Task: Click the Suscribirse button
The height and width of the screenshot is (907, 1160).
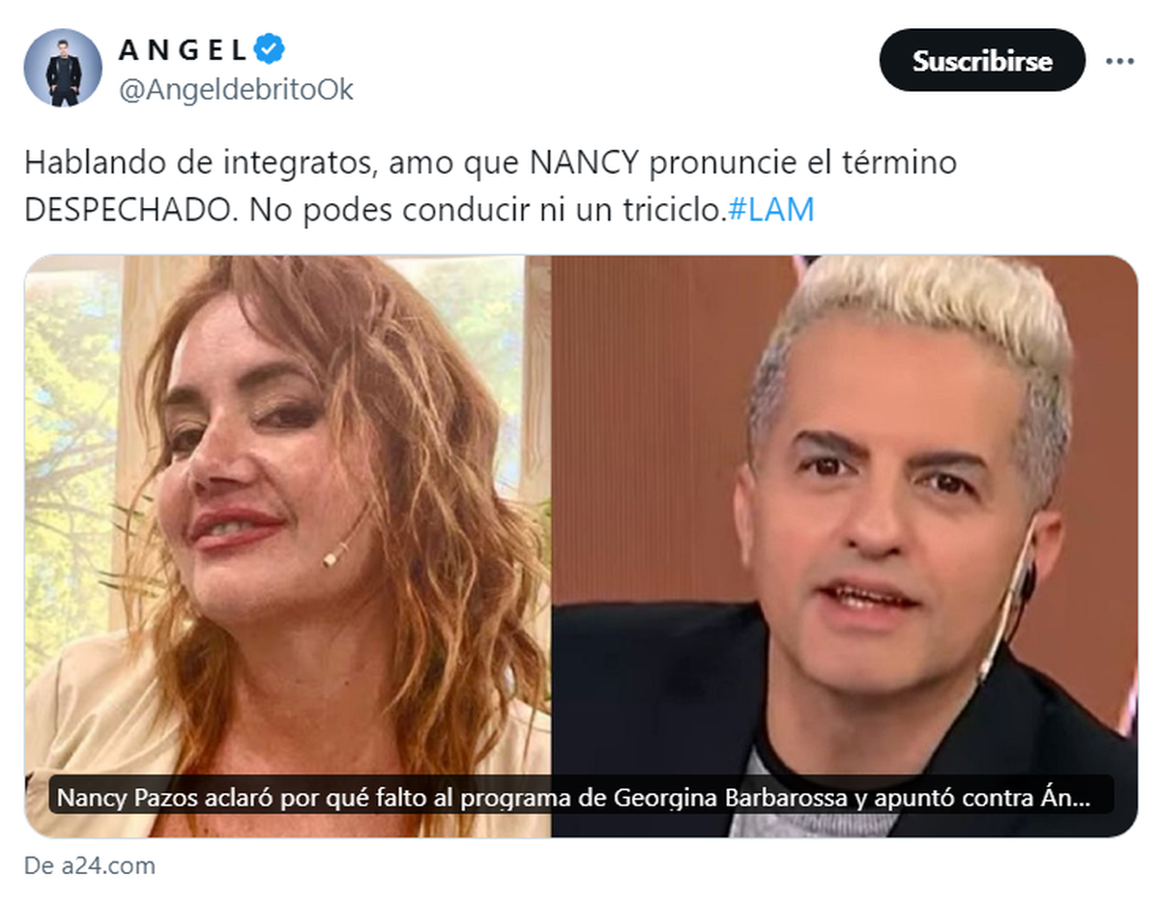Action: point(982,60)
